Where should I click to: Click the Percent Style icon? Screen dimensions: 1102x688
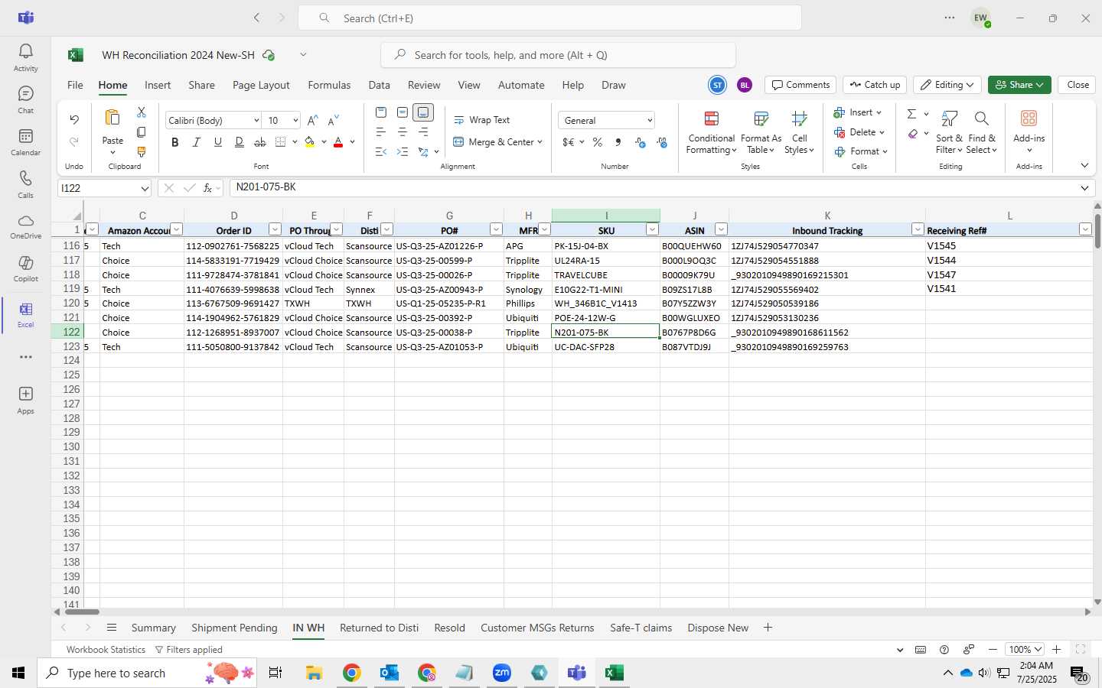597,142
